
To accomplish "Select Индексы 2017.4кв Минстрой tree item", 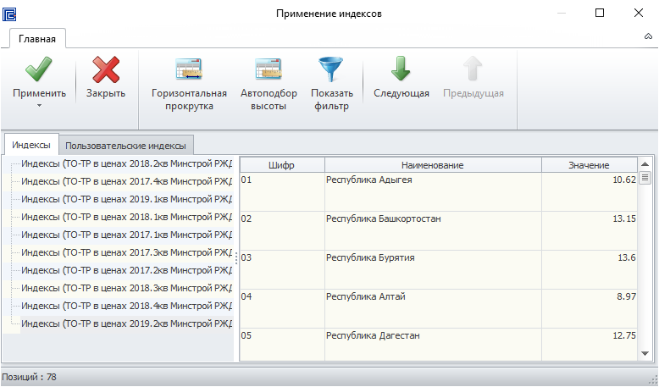I will [x=126, y=181].
